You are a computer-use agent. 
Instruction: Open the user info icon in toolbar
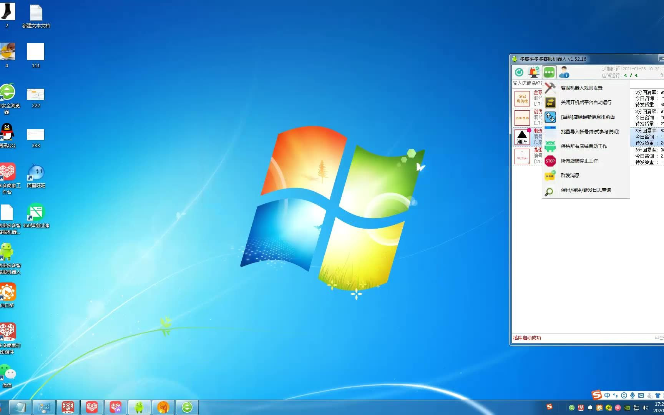click(564, 72)
